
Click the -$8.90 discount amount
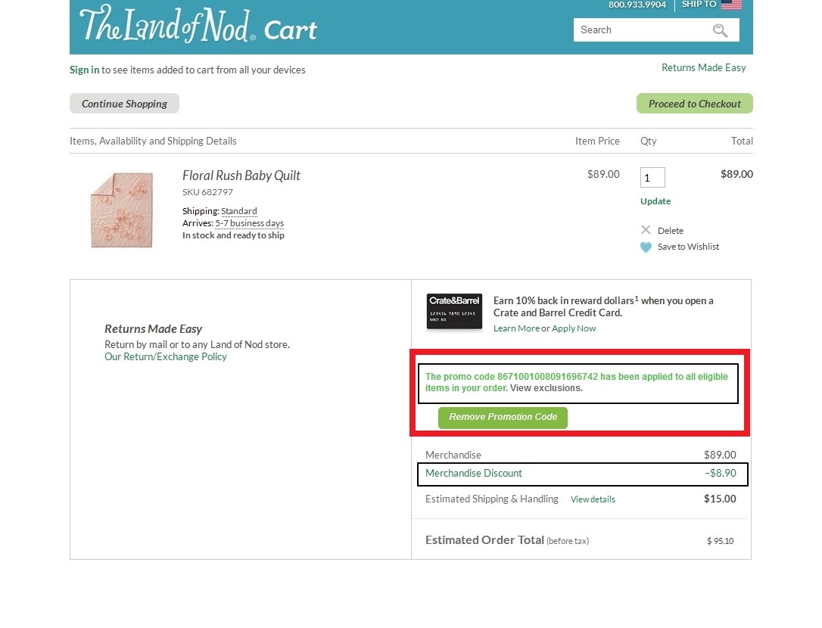[721, 474]
